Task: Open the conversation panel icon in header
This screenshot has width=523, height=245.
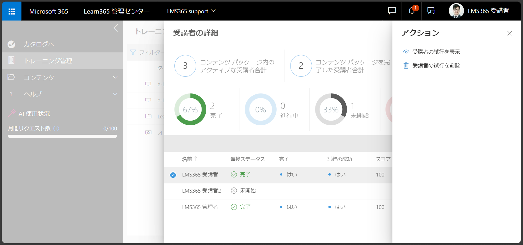Action: 431,11
